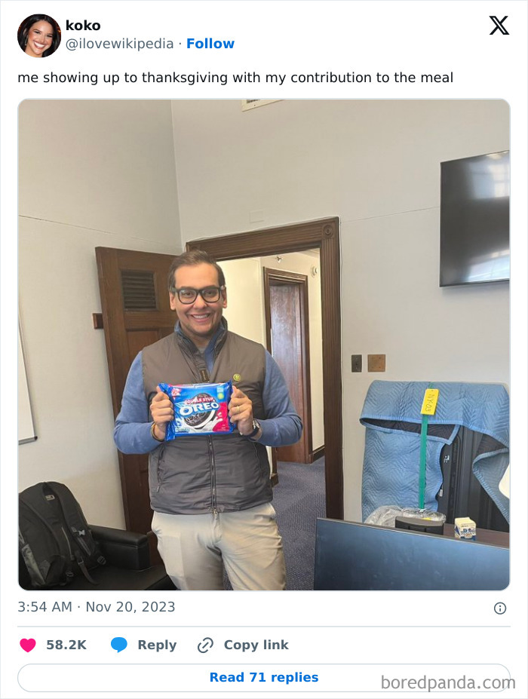This screenshot has height=699, width=528.
Task: Click the koko display name
Action: 83,26
